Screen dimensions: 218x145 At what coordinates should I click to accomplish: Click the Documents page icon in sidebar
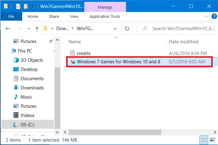16,78
